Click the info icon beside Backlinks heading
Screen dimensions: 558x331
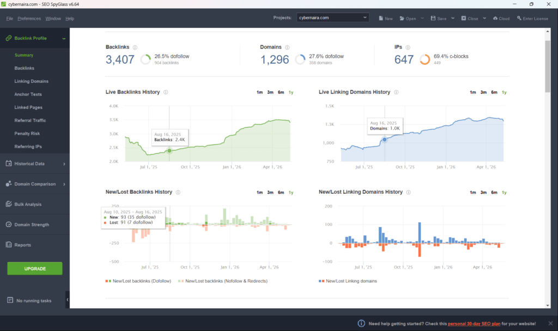point(135,47)
